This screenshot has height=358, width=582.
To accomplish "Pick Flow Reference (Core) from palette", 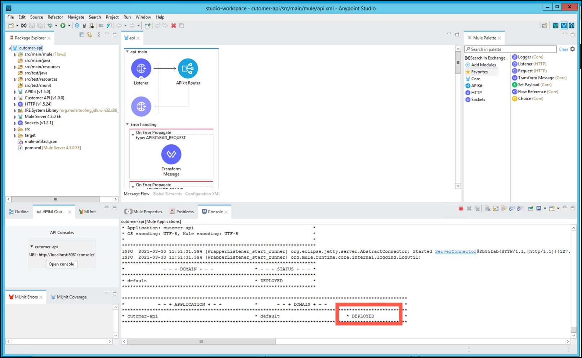I will click(535, 91).
